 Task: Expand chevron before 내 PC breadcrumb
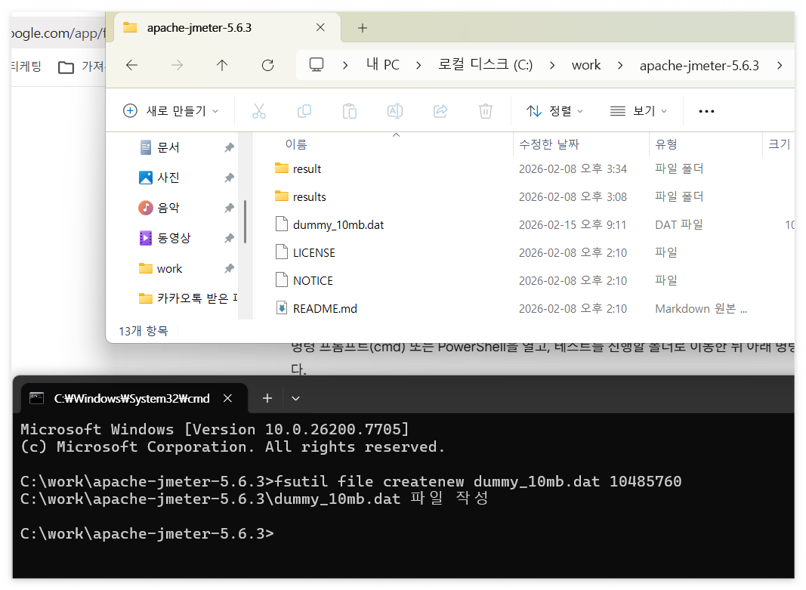(x=345, y=65)
